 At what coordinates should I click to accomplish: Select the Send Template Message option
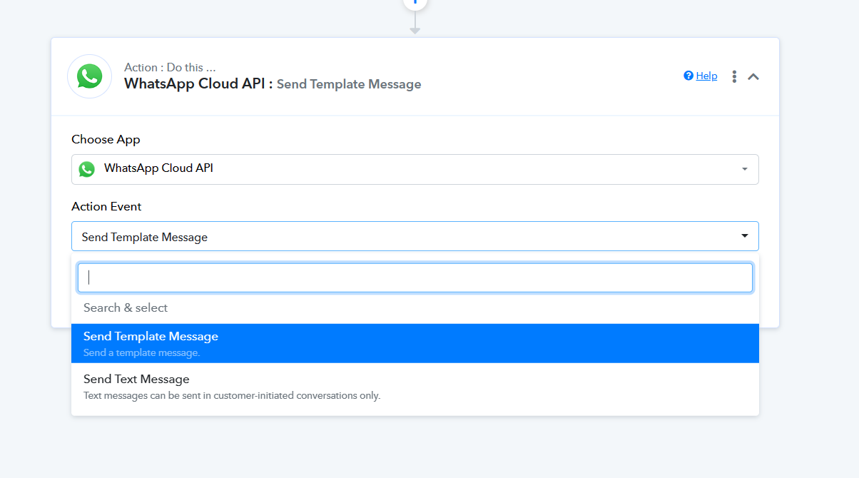click(x=415, y=343)
